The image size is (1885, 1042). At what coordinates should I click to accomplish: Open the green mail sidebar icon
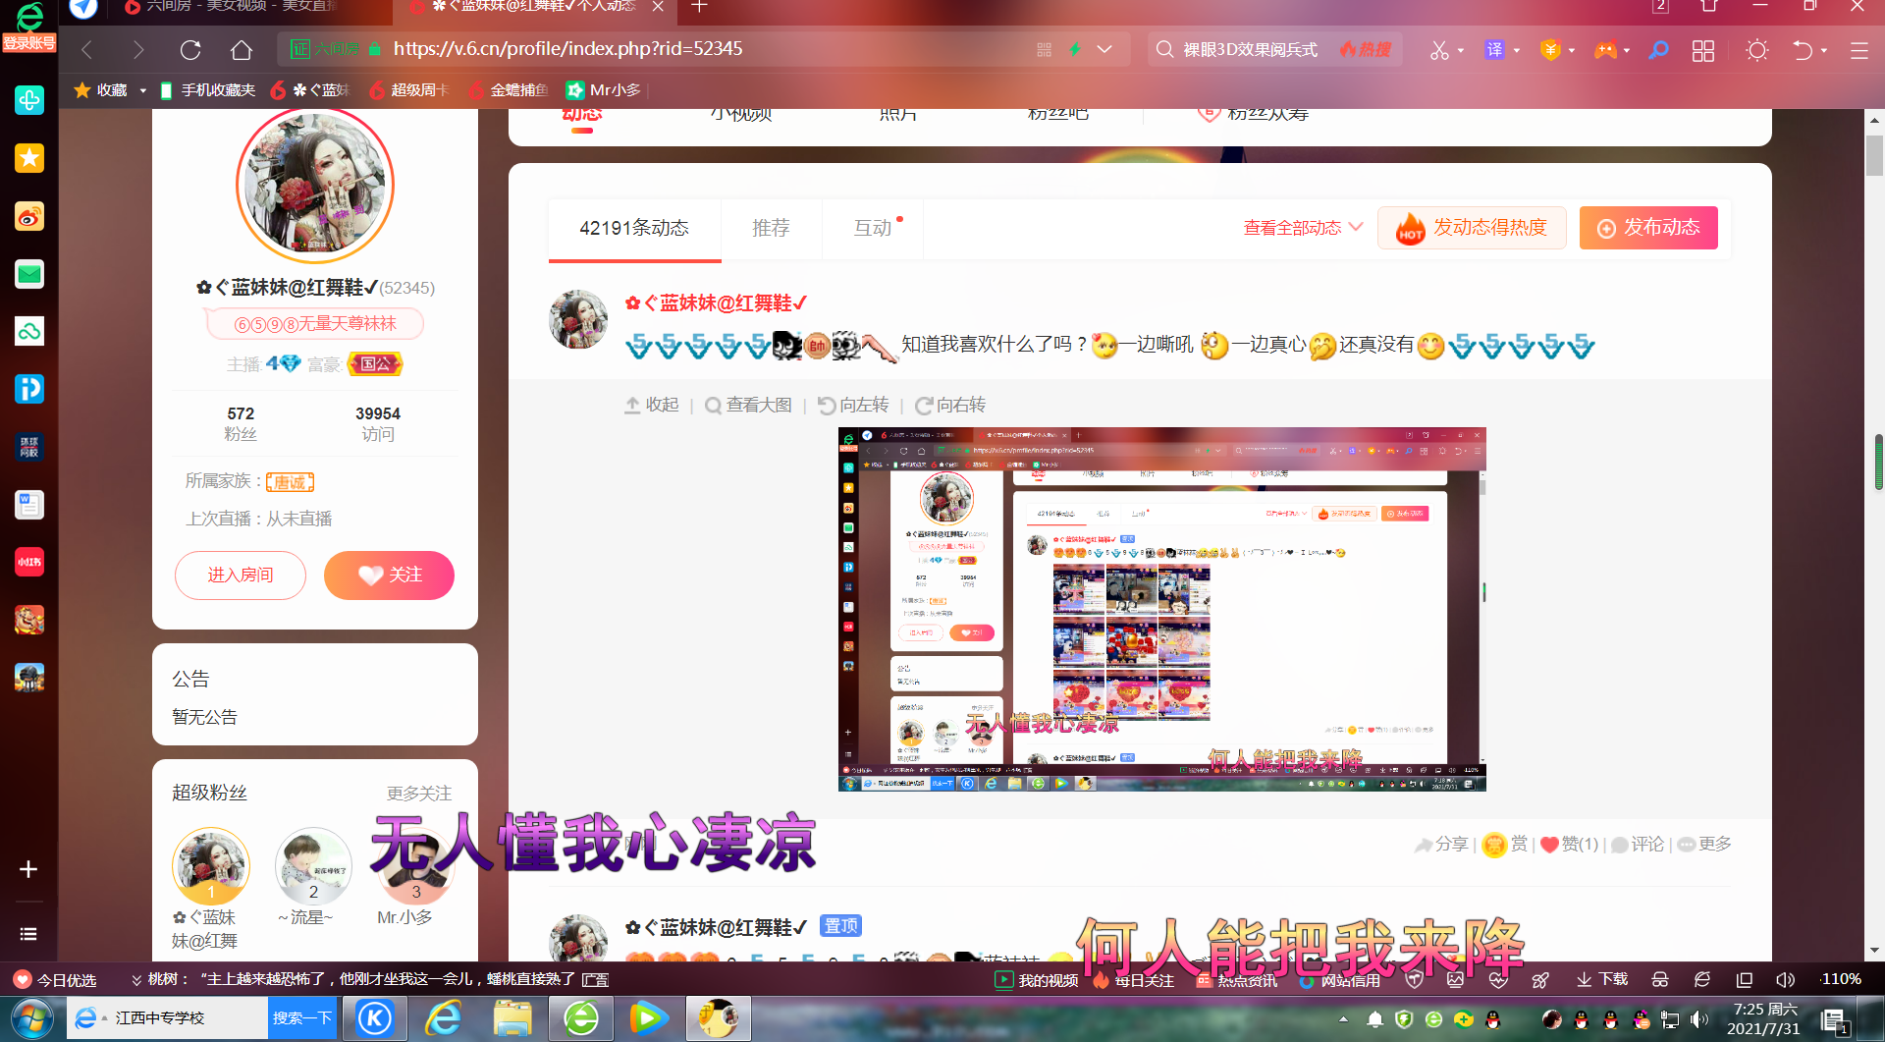[x=29, y=274]
